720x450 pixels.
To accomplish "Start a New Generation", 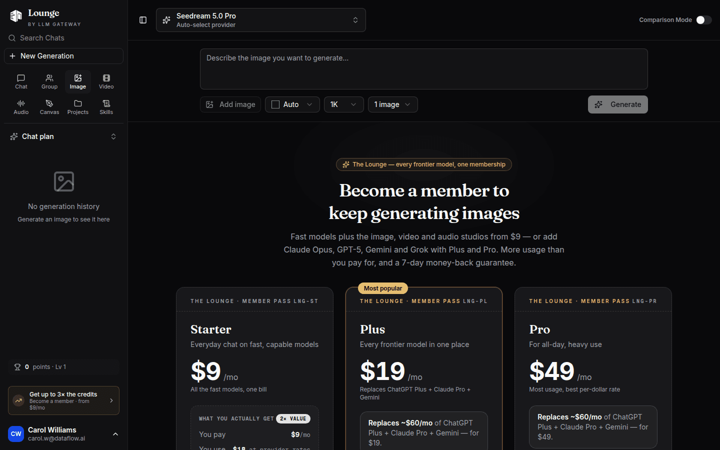I will (63, 56).
